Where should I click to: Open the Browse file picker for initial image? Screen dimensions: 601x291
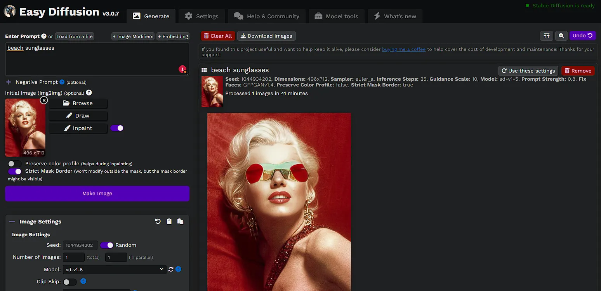click(x=78, y=103)
